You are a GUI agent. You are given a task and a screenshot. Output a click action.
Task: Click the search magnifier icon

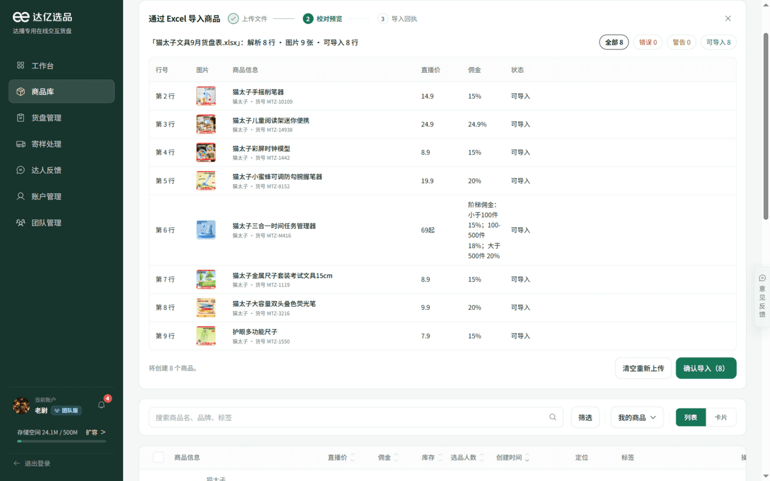point(552,417)
